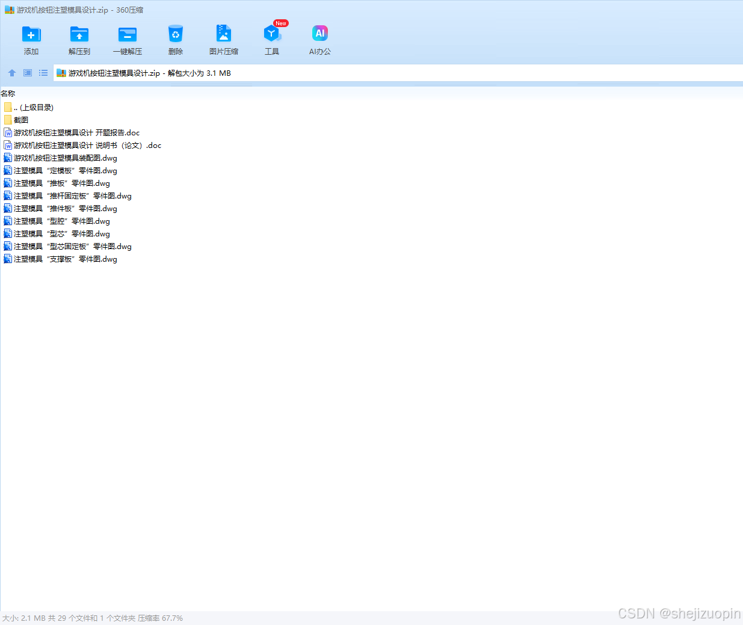Screen dimensions: 743x625
Task: Select file 游戏机按钮注塑模具设计 说明书（论文）.doc
Action: click(x=88, y=145)
